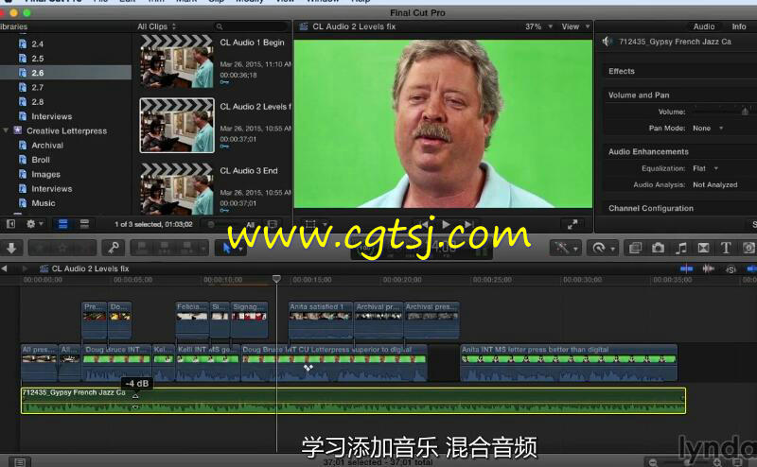Toggle snapping in the timeline
This screenshot has height=467, width=757.
pyautogui.click(x=751, y=268)
